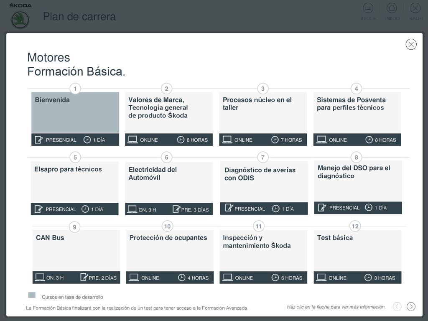Screen dimensions: 428x321
Task: Click the clock icon beside 8 HORAS in Valores de Marca
Action: point(181,140)
